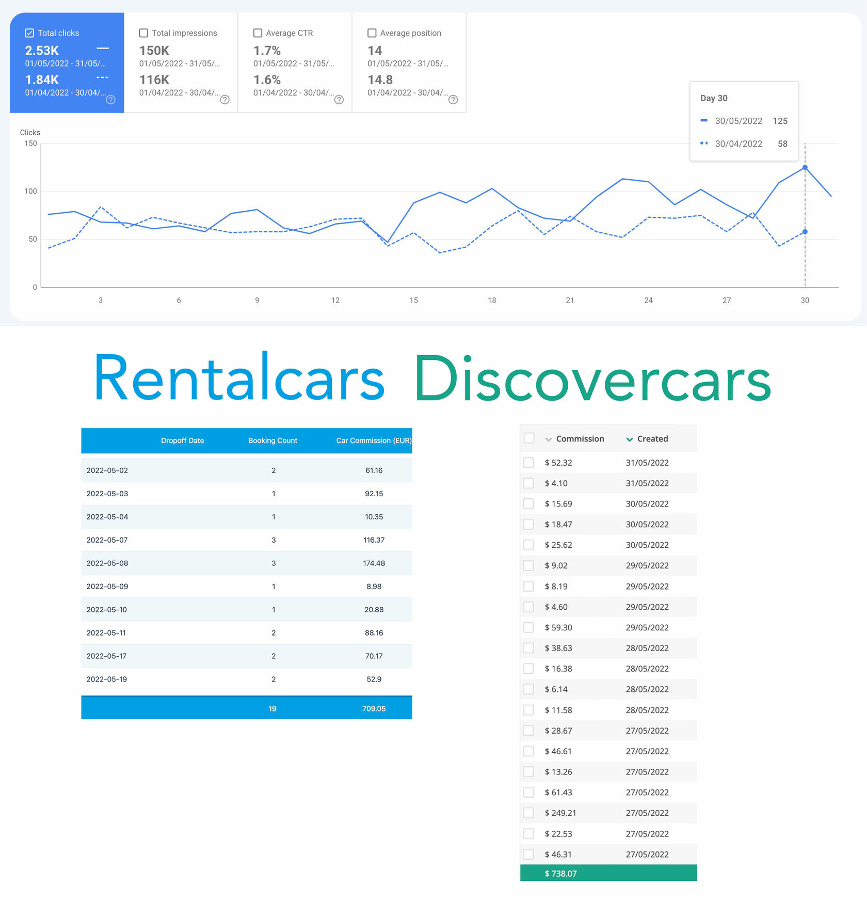Enable the Average CTR checkbox
Image resolution: width=867 pixels, height=902 pixels.
point(258,33)
